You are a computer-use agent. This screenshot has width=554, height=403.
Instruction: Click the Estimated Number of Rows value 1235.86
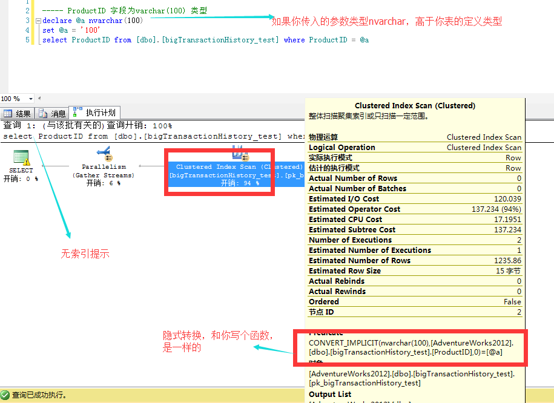507,261
